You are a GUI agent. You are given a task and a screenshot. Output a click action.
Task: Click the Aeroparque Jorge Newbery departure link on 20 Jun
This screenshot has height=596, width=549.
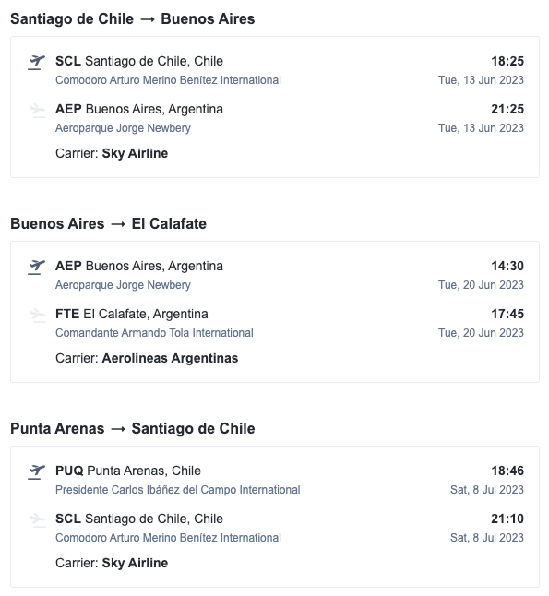(x=123, y=285)
